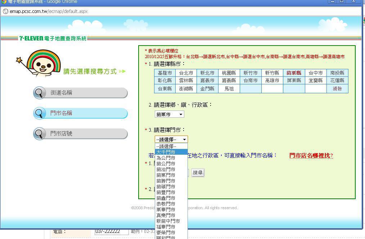365x239 pixels.
Task: Pick 花蓮縣 from the county table
Action: tap(337, 81)
